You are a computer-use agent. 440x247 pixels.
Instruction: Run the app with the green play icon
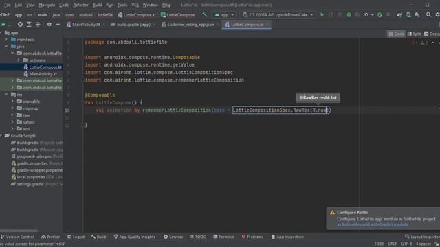click(322, 14)
